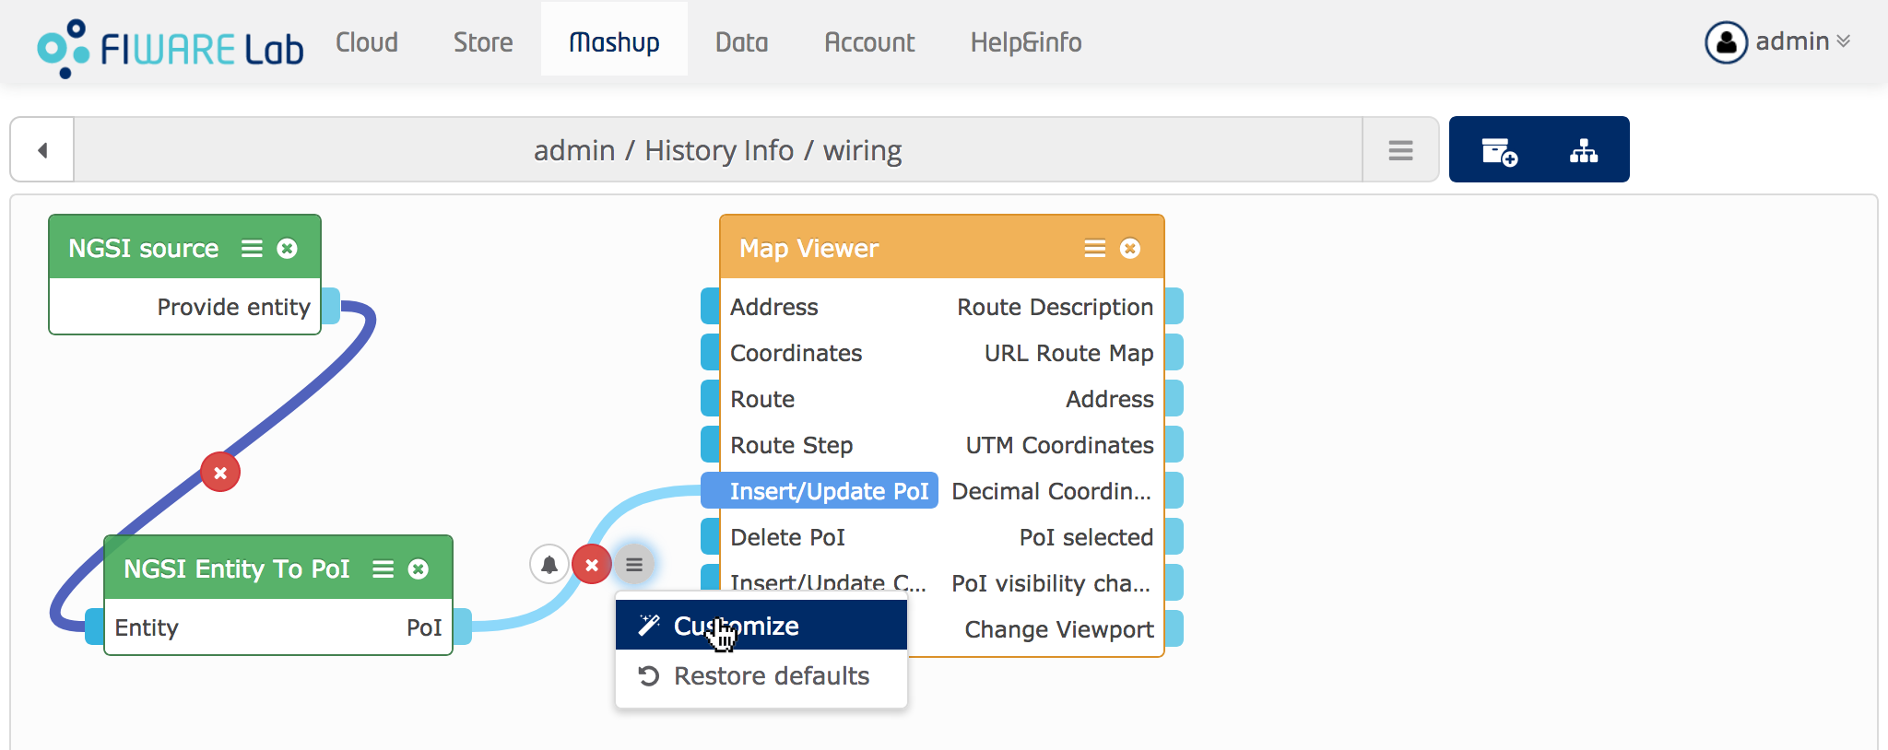Screen dimensions: 1888x750
Task: Open the add components panel icon
Action: tap(1499, 150)
